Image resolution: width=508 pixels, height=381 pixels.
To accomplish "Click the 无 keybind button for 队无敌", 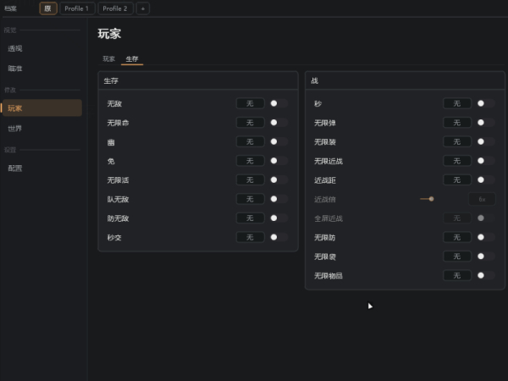I will (250, 199).
